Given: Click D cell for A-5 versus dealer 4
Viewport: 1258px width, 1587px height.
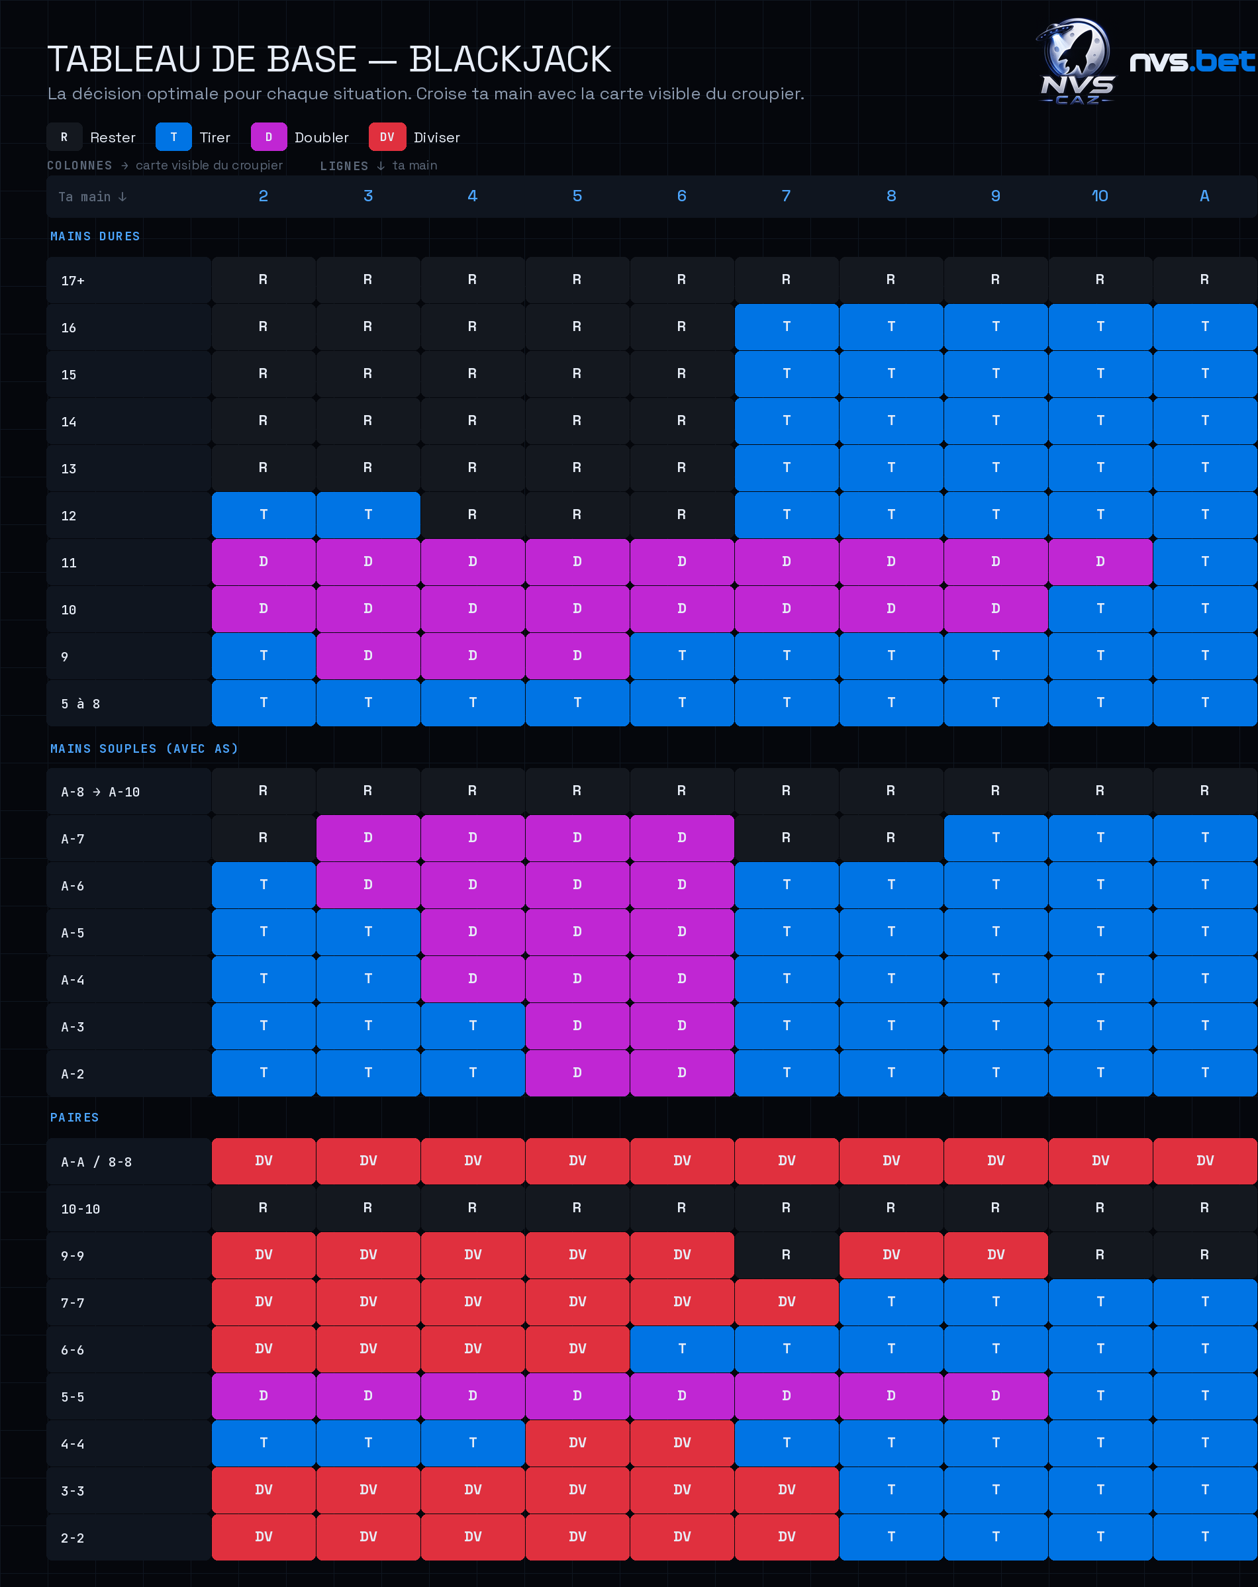Looking at the screenshot, I should 473,932.
